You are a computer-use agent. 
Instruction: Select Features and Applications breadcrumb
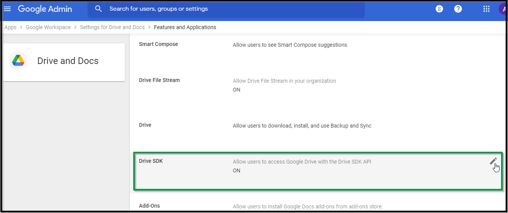click(185, 27)
